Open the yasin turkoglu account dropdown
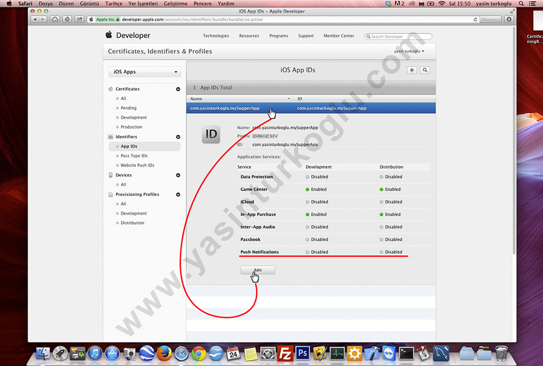 tap(409, 51)
